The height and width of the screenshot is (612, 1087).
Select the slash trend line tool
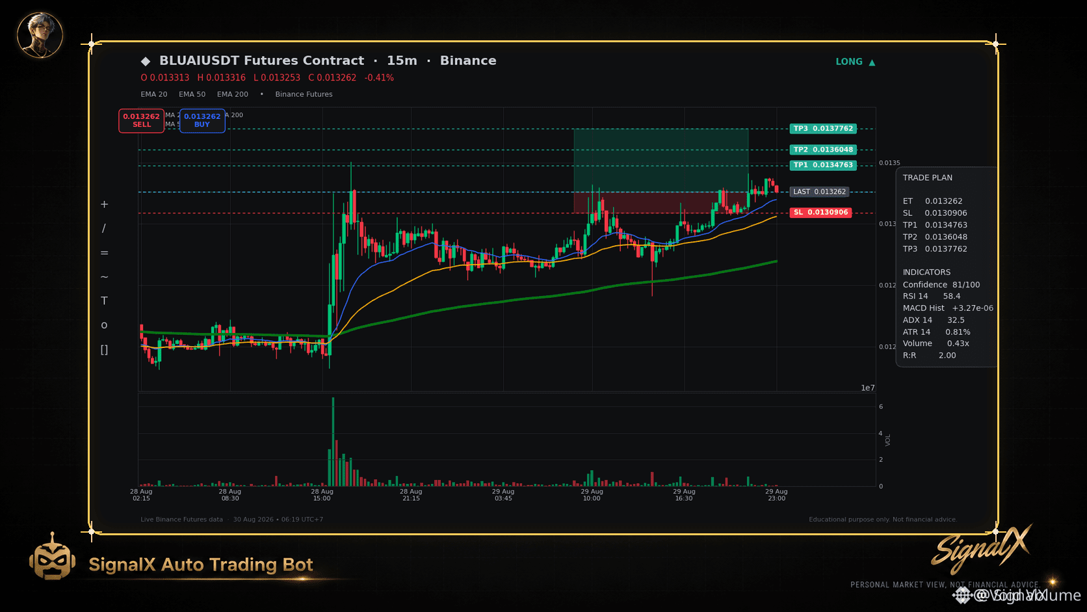(104, 228)
